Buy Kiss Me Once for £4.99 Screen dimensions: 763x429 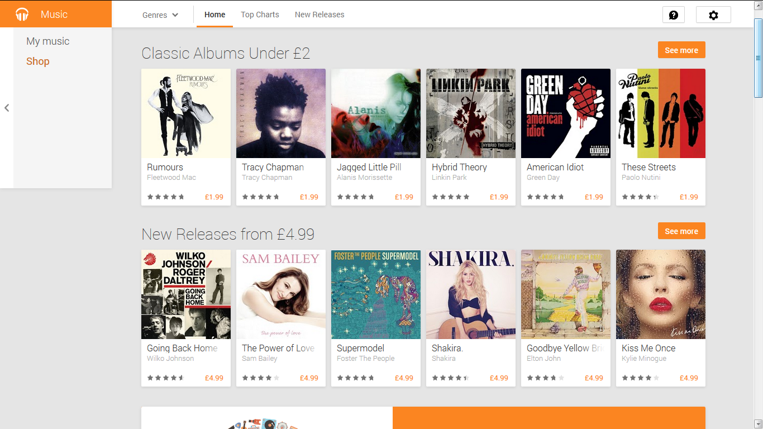click(689, 378)
